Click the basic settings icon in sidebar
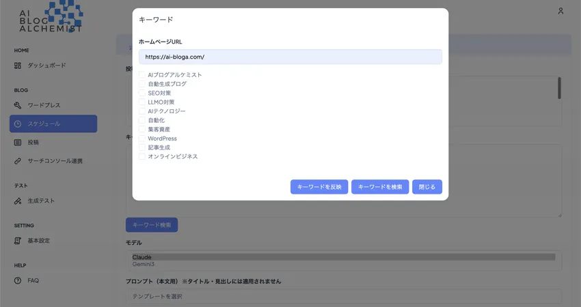The width and height of the screenshot is (581, 307). [x=18, y=241]
